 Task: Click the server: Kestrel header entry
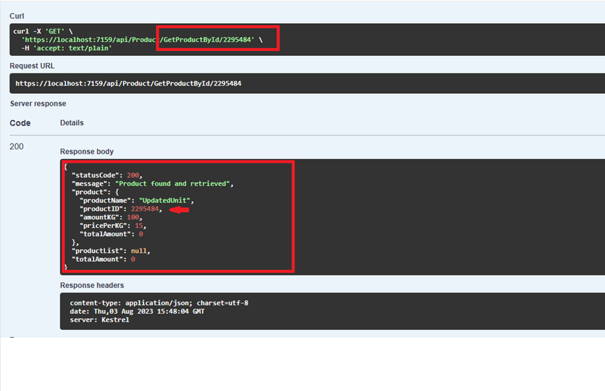(98, 319)
